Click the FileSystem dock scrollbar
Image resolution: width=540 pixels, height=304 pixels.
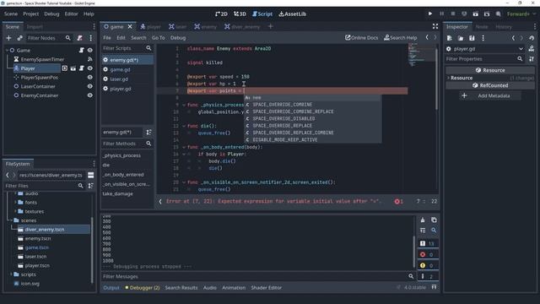(x=92, y=250)
